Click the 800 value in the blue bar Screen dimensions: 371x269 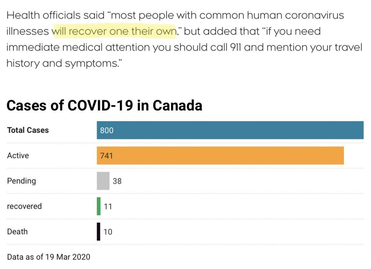(107, 130)
